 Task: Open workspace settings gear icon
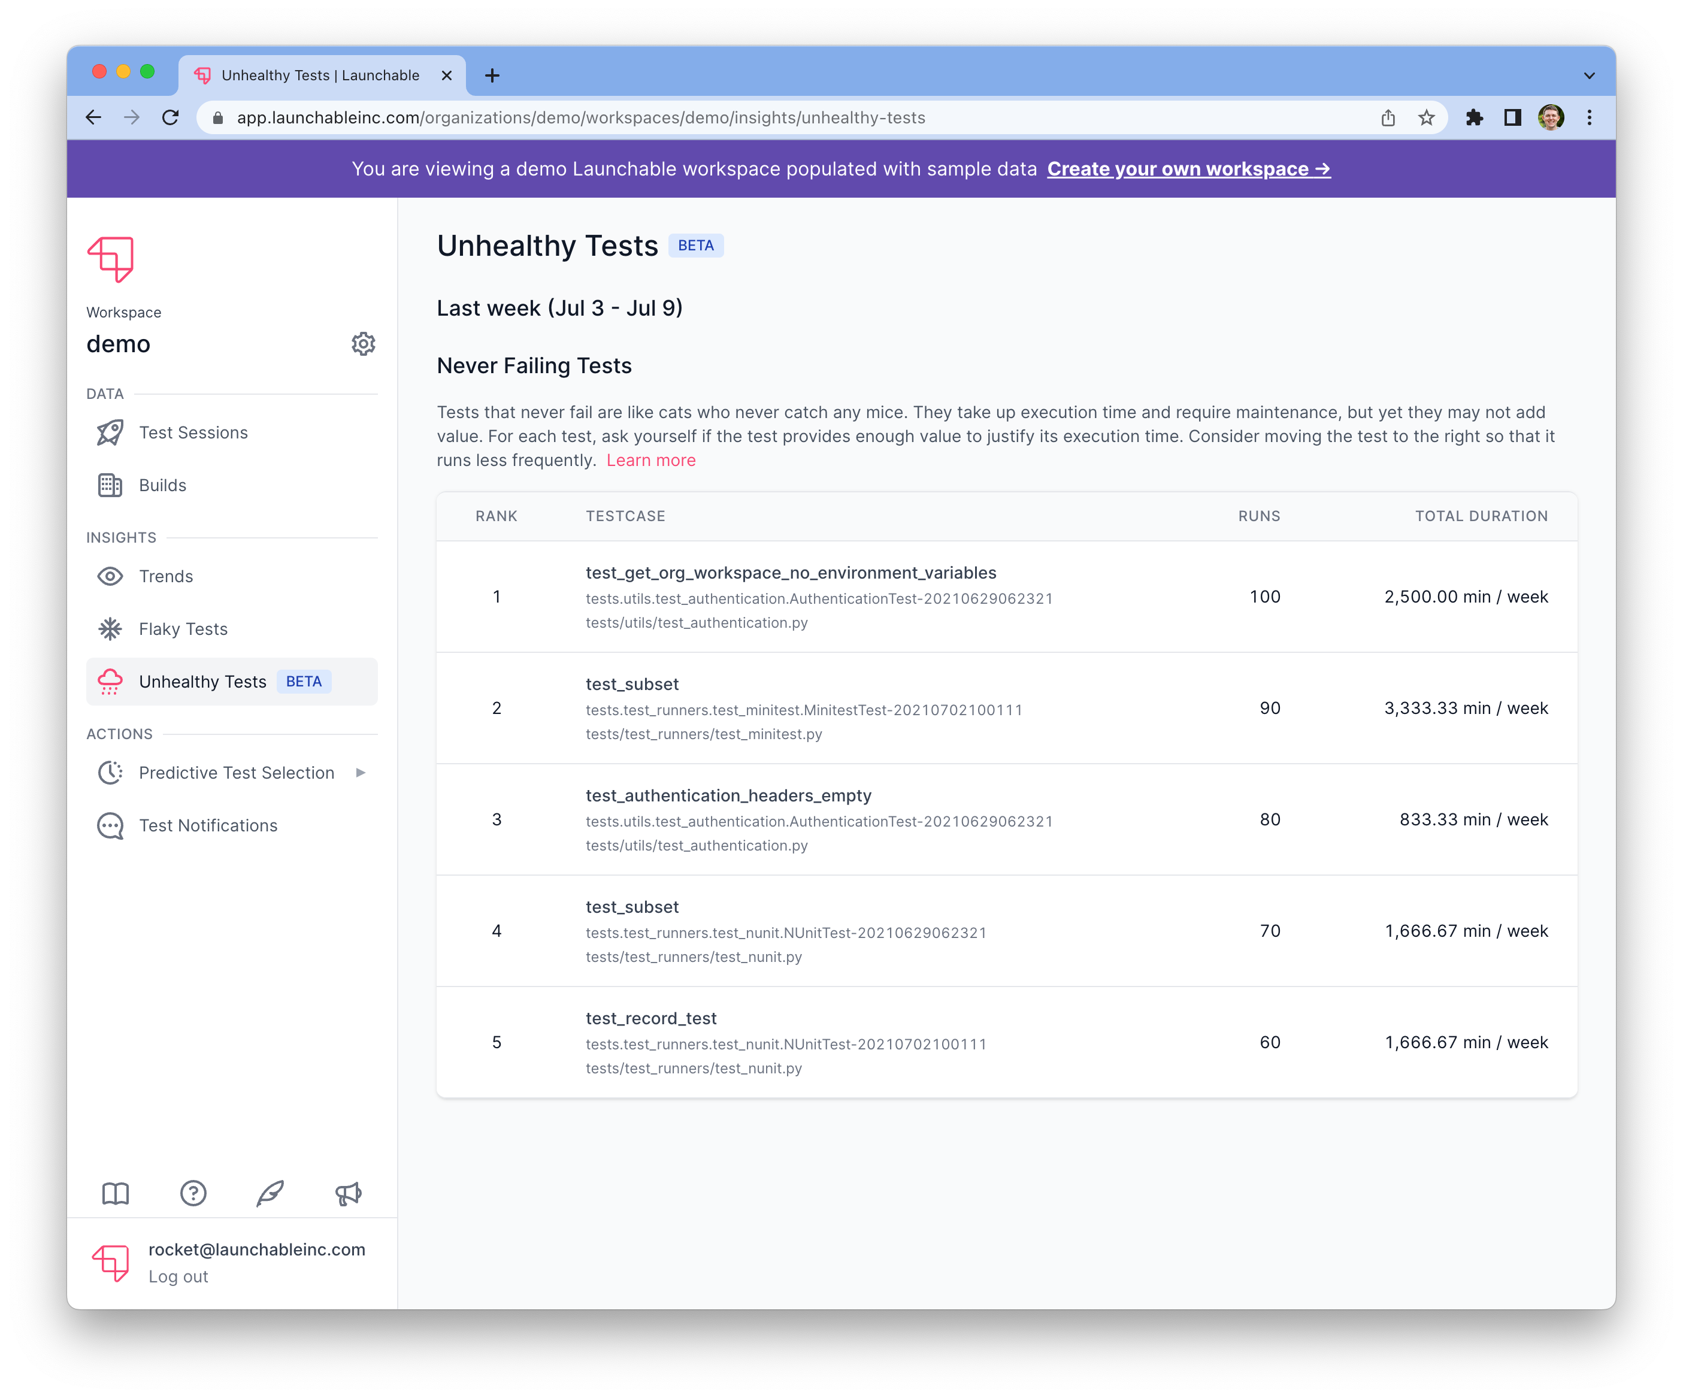tap(363, 344)
